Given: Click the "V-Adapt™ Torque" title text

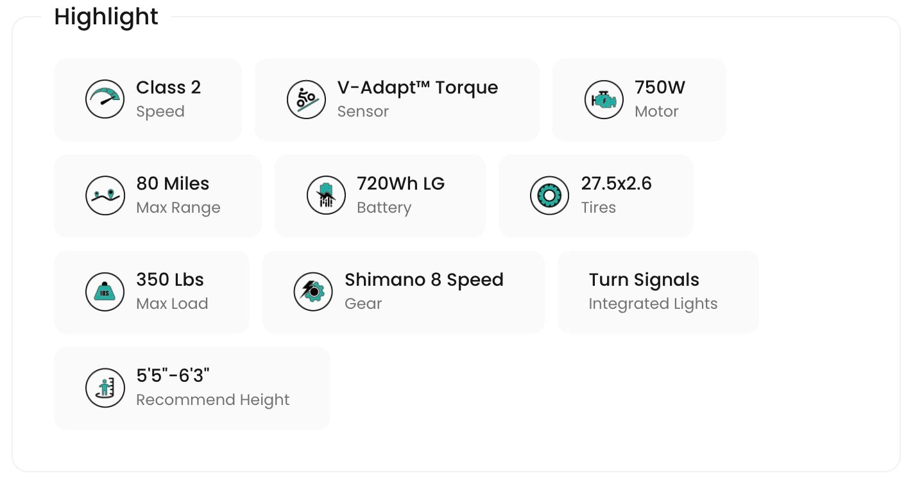Looking at the screenshot, I should pyautogui.click(x=418, y=88).
